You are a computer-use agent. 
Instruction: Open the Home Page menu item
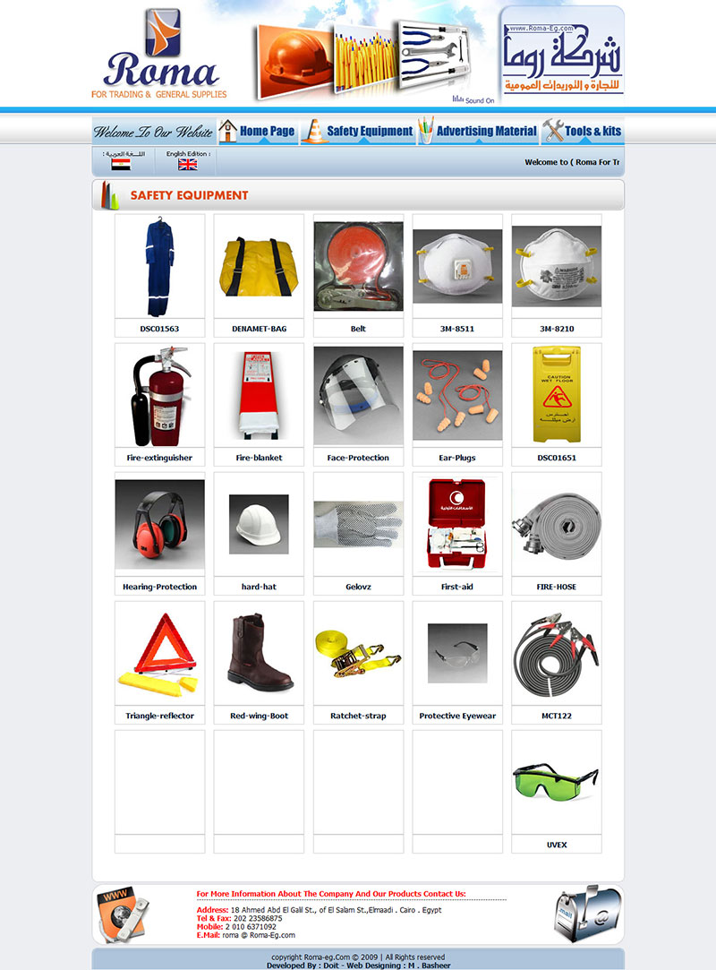tap(257, 131)
